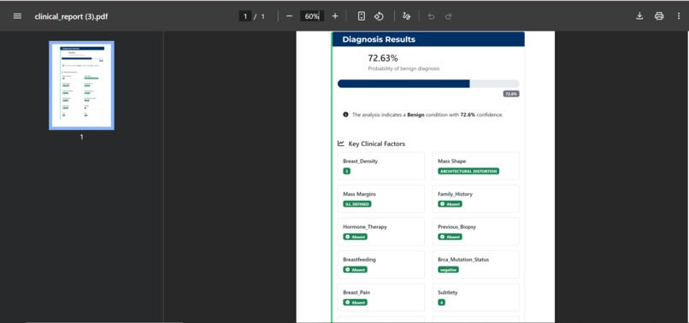This screenshot has height=323, width=689.
Task: Click the Key Clinical Factors chart icon
Action: point(340,144)
